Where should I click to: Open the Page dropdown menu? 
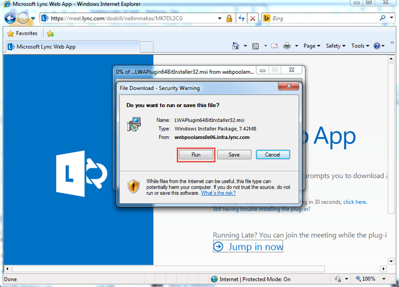click(x=312, y=46)
